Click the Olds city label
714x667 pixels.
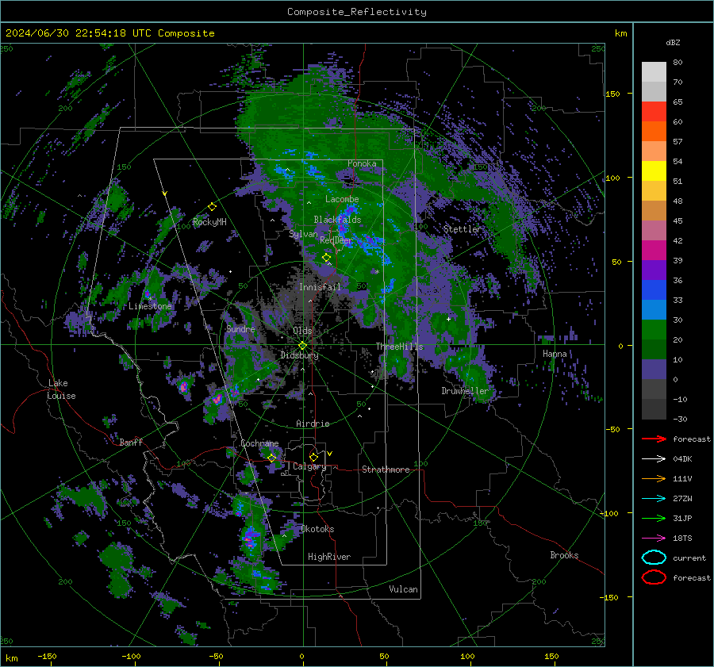[x=302, y=331]
